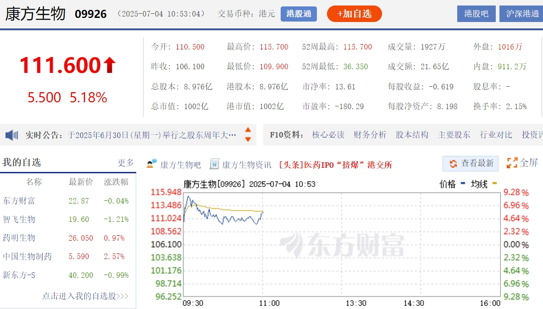The width and height of the screenshot is (543, 309).
Task: Click the 13:30 time label on chart
Action: tap(356, 303)
